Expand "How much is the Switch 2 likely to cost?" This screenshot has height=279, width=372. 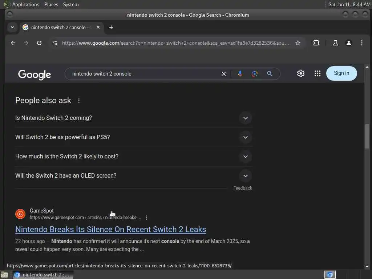(133, 157)
